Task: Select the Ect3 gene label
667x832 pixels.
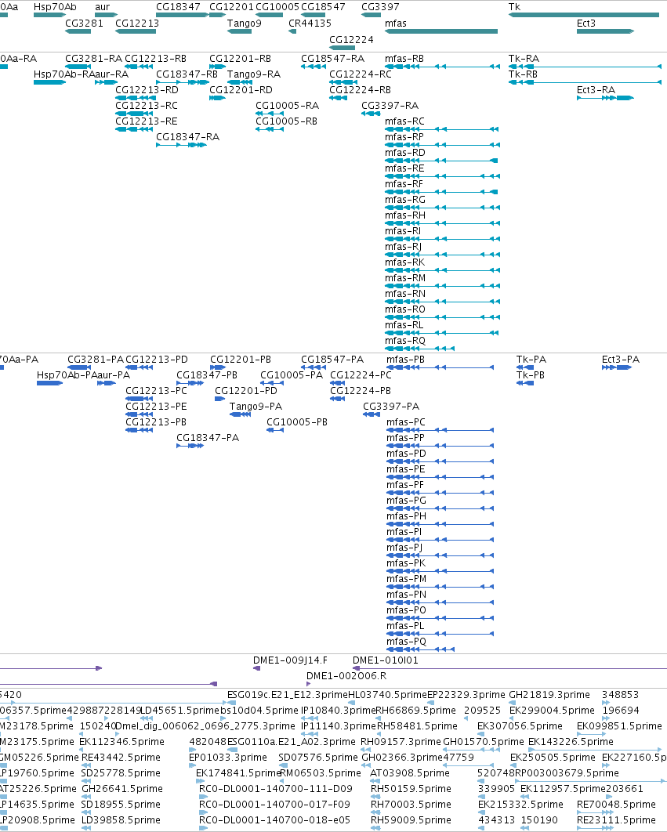Action: (586, 24)
